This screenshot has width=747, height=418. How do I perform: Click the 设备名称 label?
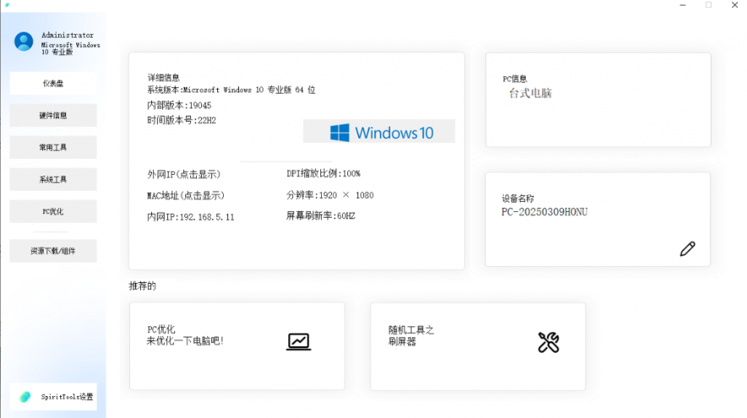pyautogui.click(x=518, y=198)
